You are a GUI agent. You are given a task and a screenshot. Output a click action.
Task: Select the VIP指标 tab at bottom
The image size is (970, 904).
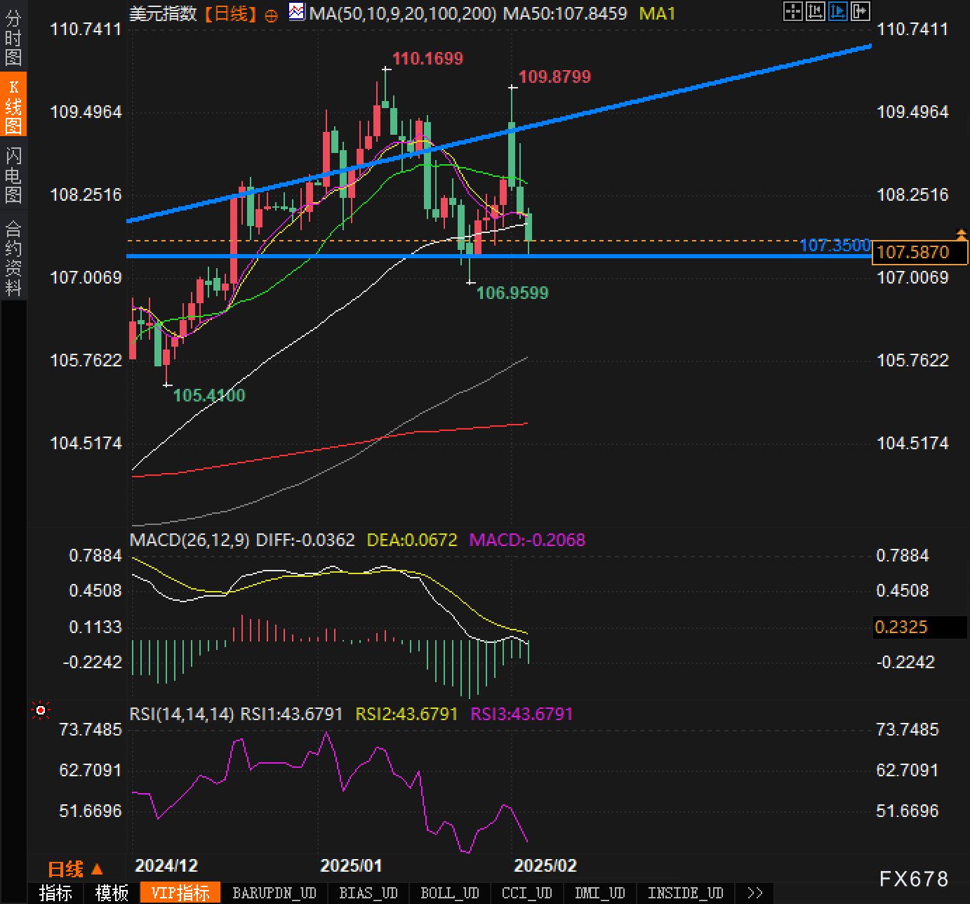(180, 893)
